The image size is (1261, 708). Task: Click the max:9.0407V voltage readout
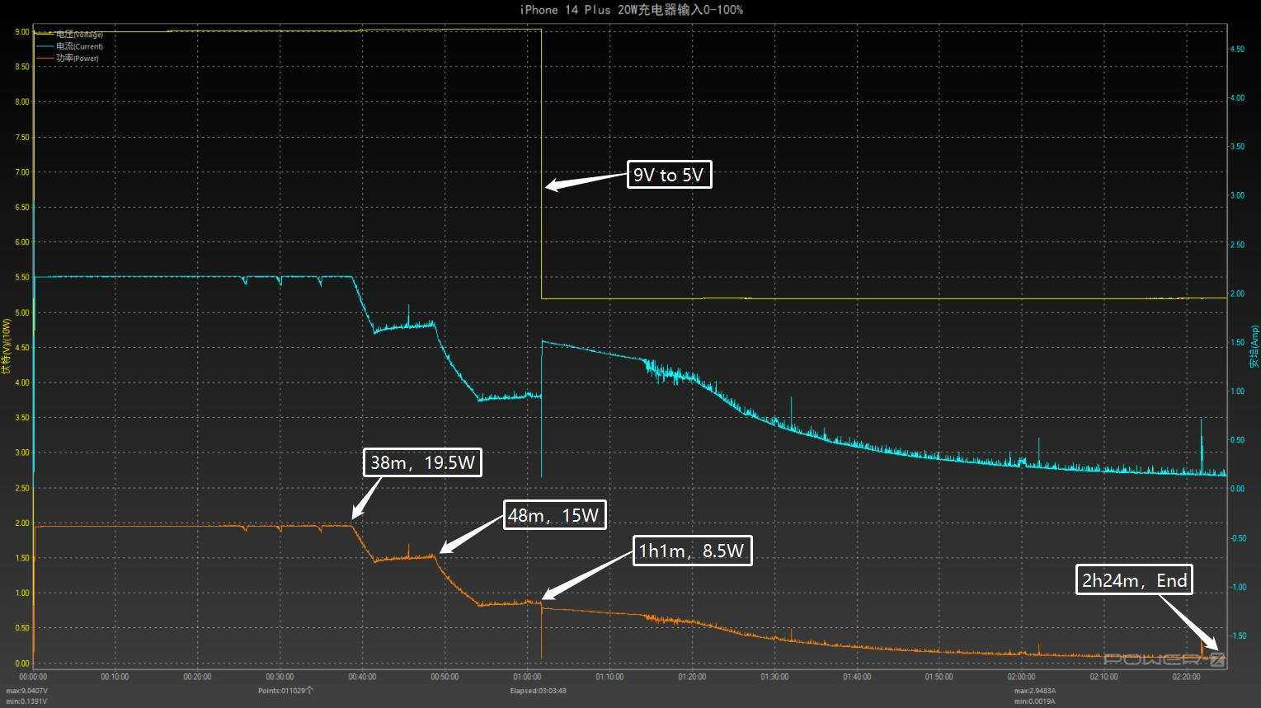click(27, 691)
